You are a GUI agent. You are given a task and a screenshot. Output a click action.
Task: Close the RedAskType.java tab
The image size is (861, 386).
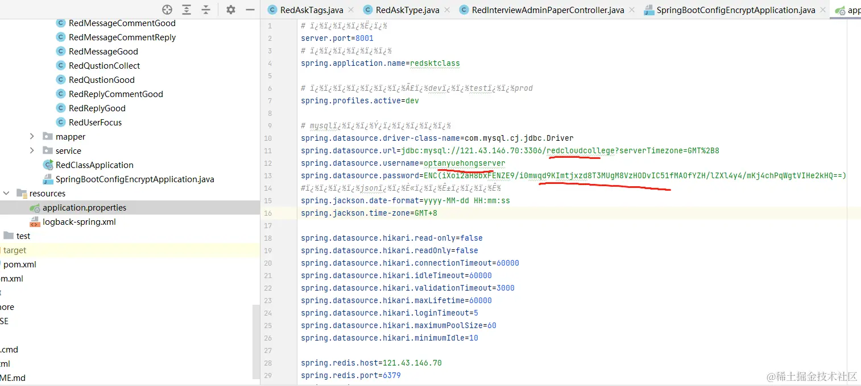tap(446, 10)
